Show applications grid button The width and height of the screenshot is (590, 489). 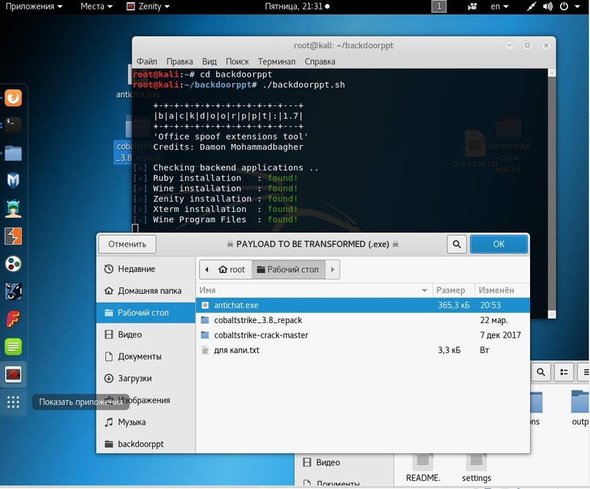[13, 402]
